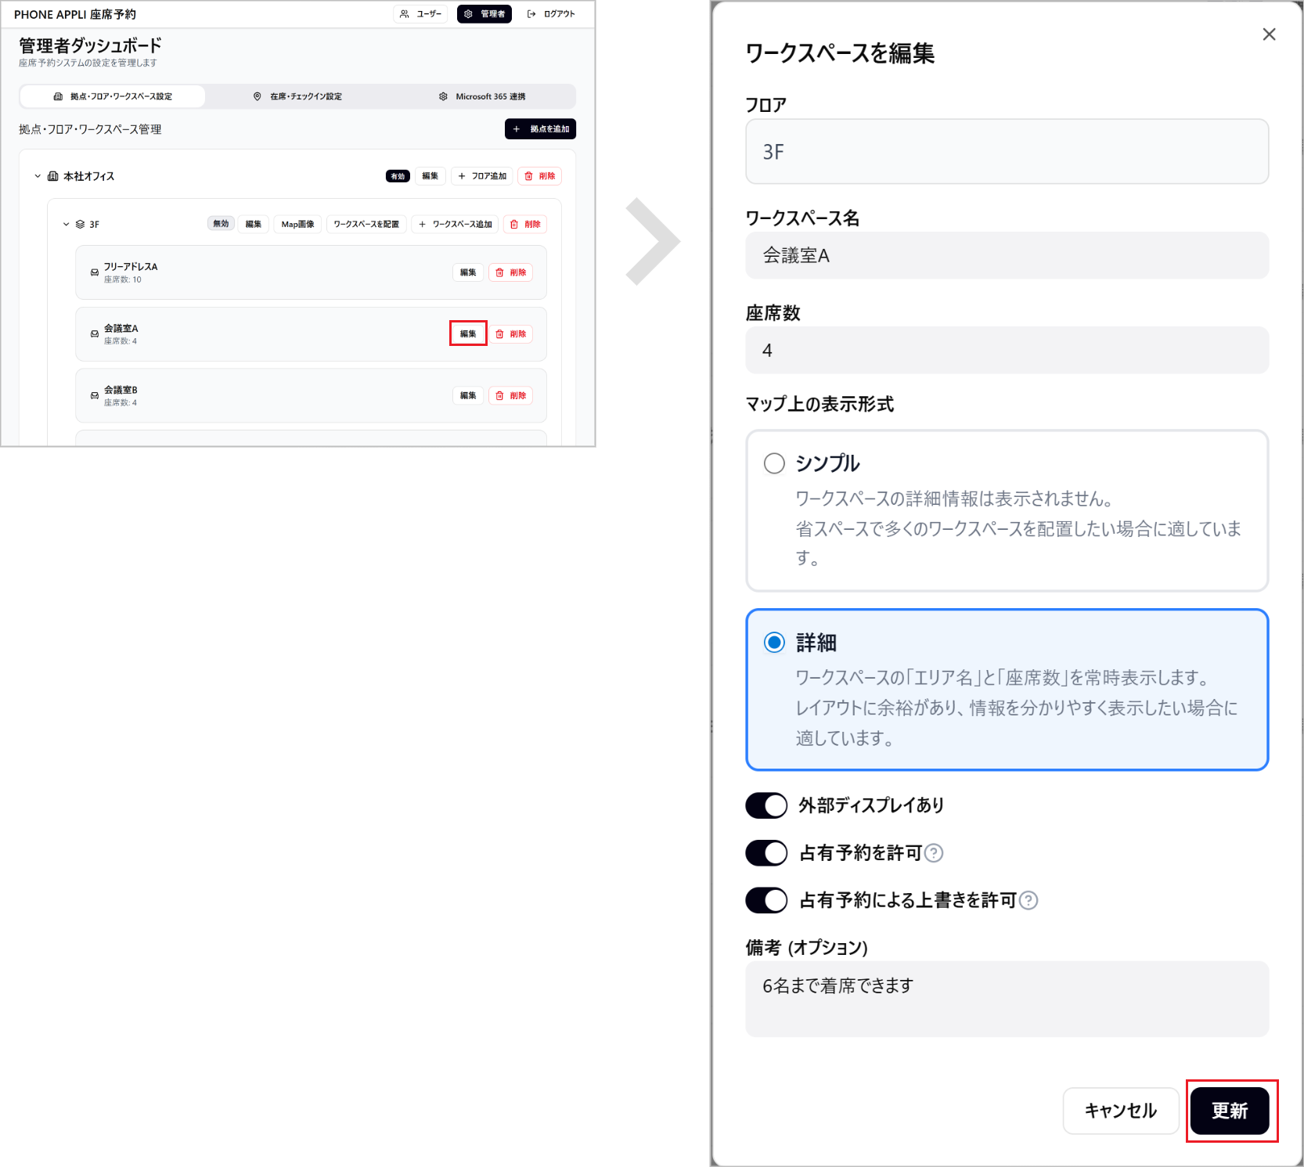This screenshot has height=1167, width=1304.
Task: Click 管理者 button in header
Action: click(484, 14)
